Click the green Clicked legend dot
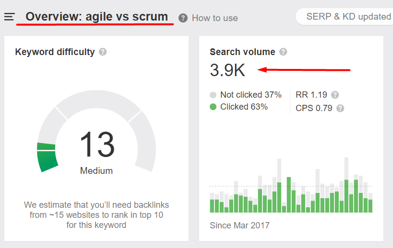This screenshot has width=393, height=248. click(214, 107)
